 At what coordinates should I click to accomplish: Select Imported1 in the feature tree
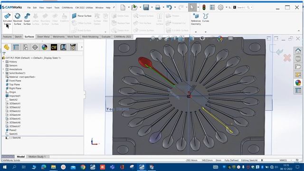[x=15, y=96]
